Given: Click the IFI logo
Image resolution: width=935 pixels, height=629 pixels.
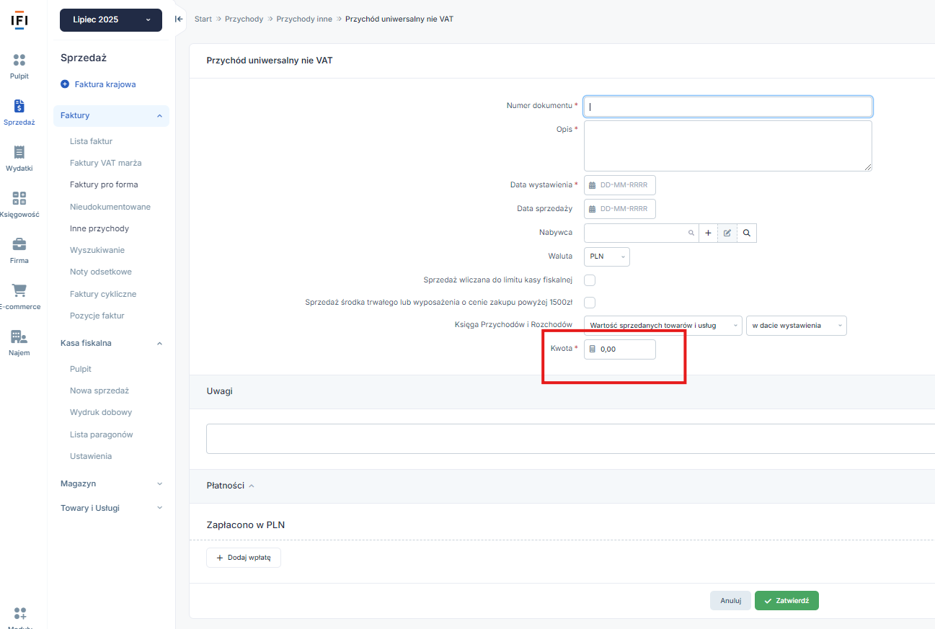Looking at the screenshot, I should click(19, 19).
